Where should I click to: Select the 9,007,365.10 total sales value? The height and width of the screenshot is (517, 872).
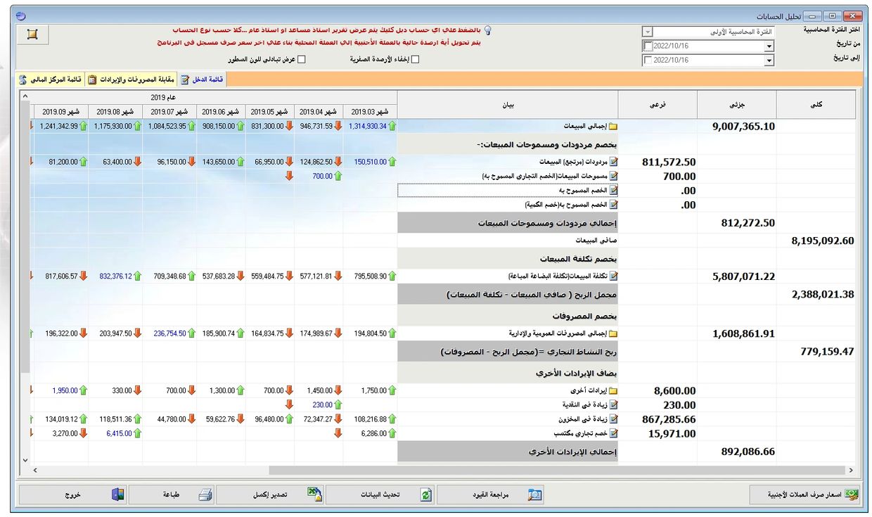[x=743, y=127]
